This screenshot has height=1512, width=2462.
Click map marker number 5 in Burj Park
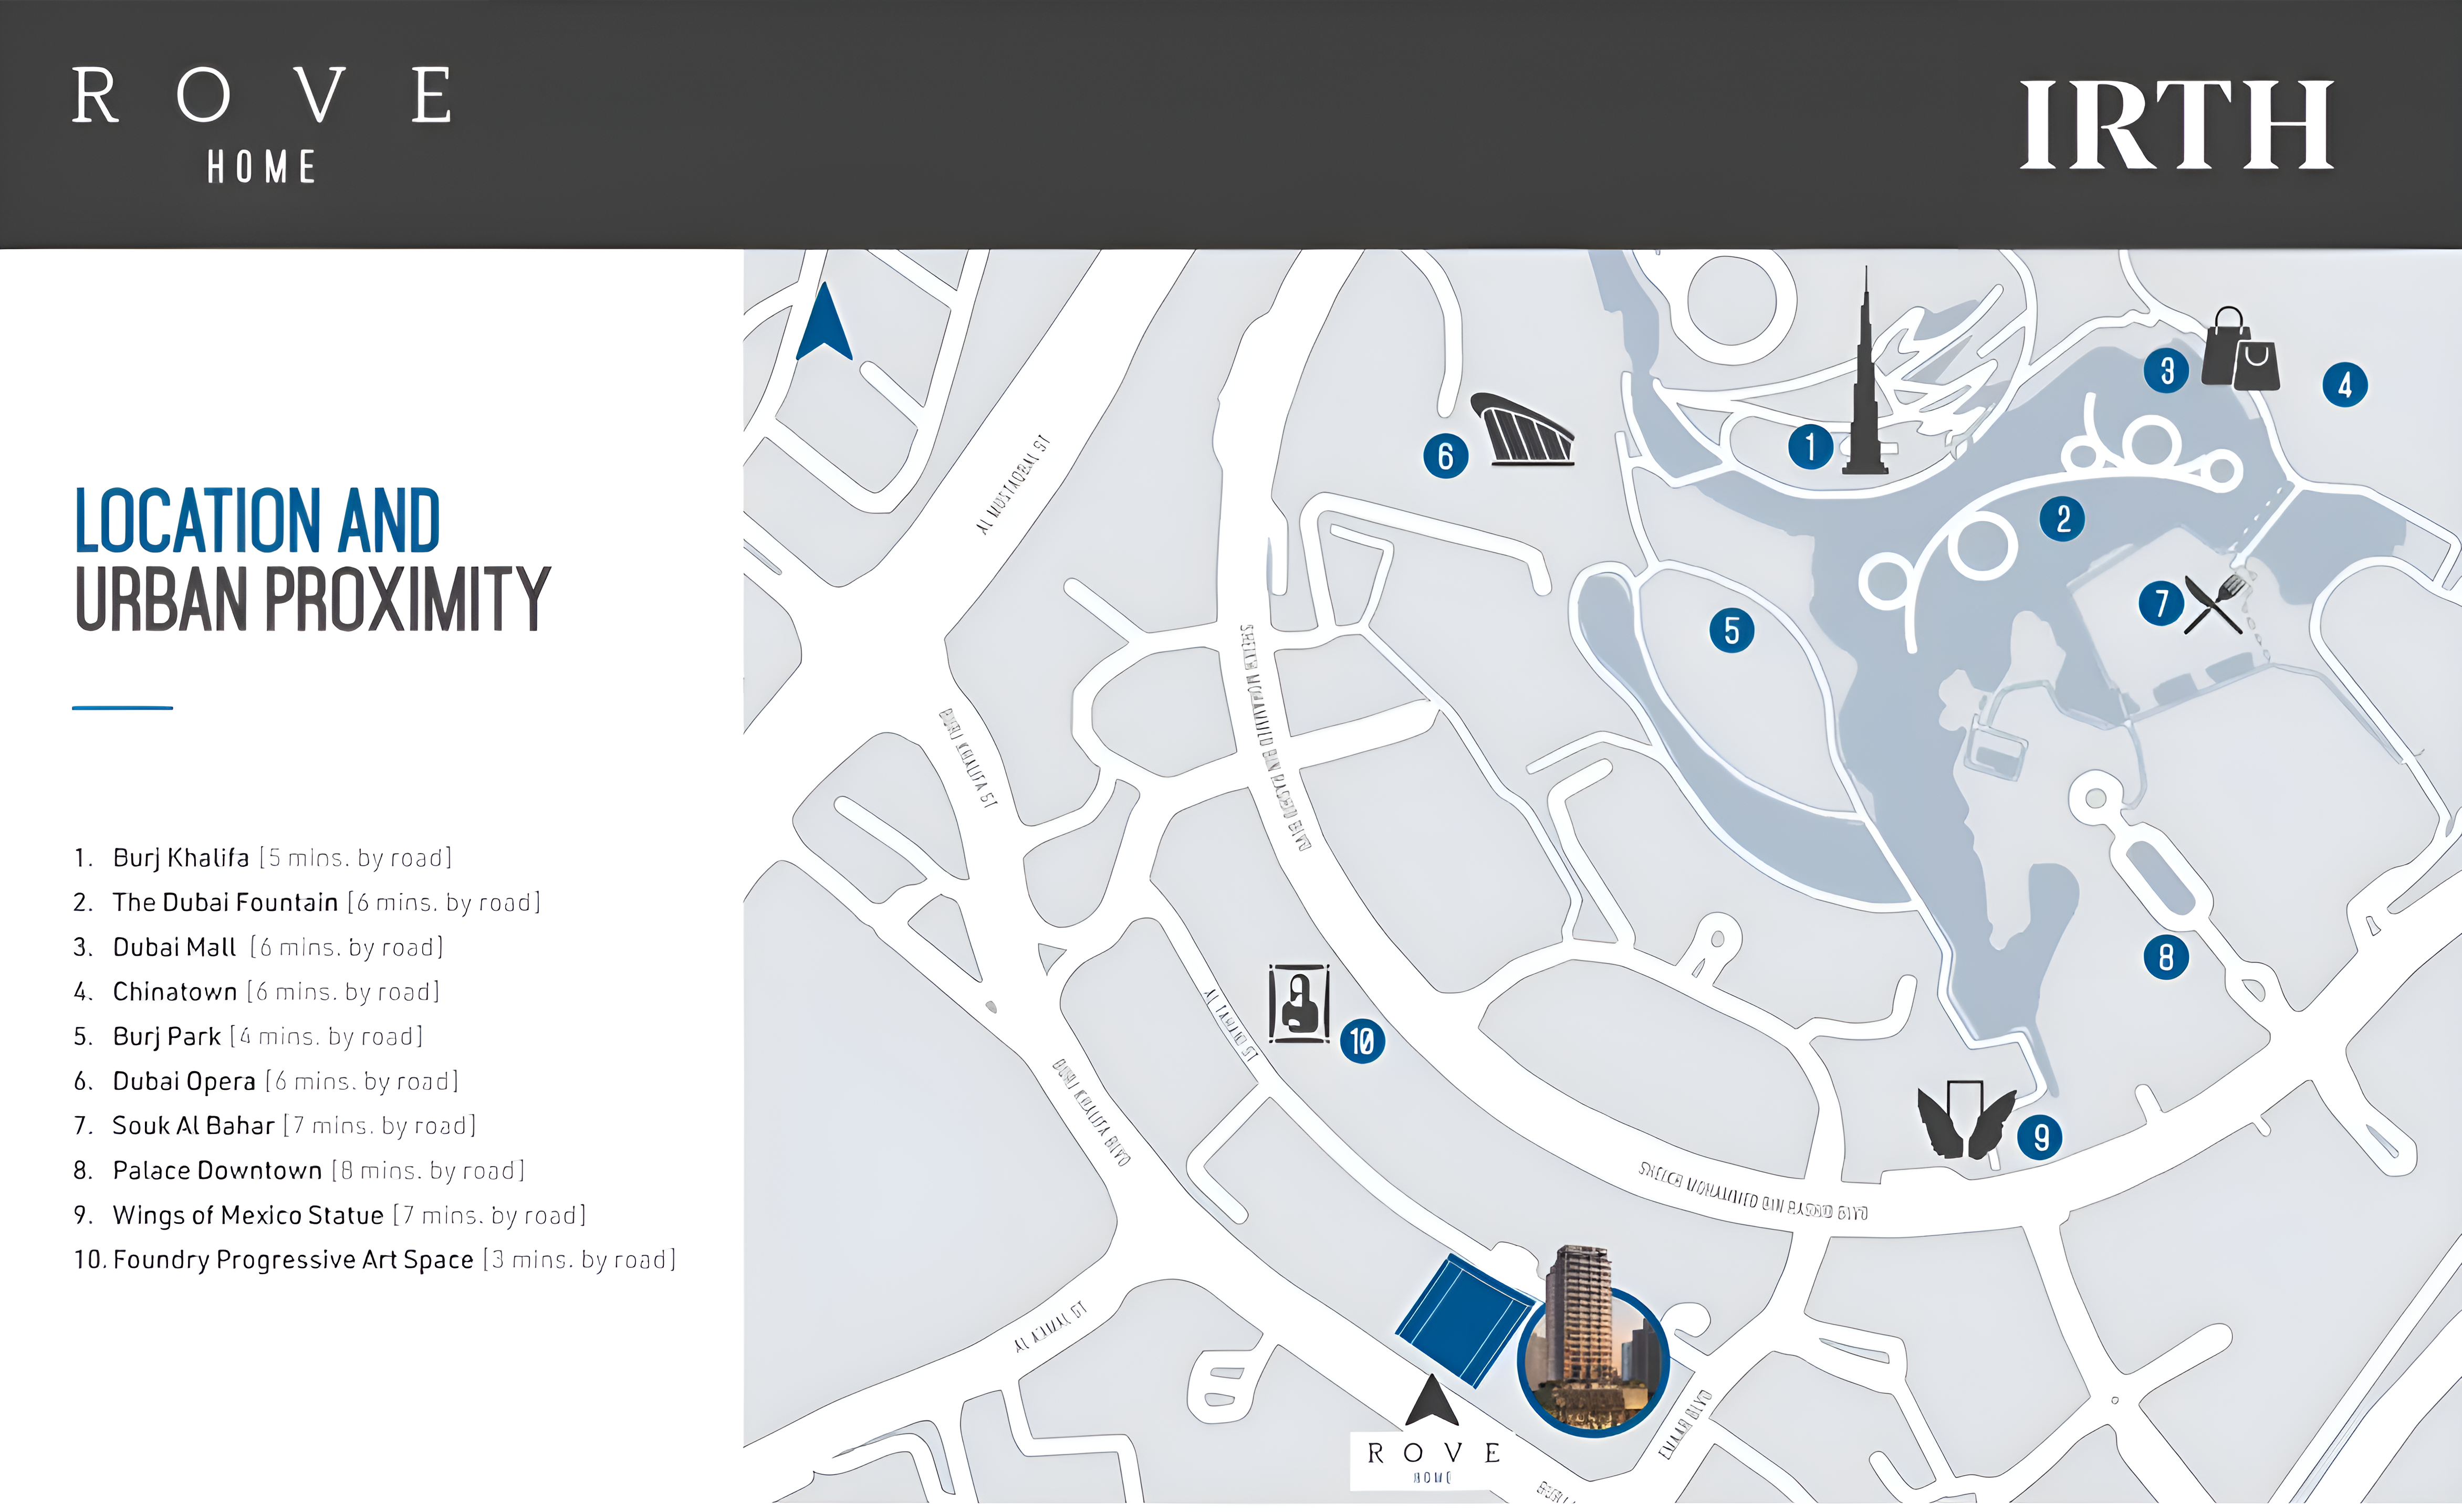1731,631
